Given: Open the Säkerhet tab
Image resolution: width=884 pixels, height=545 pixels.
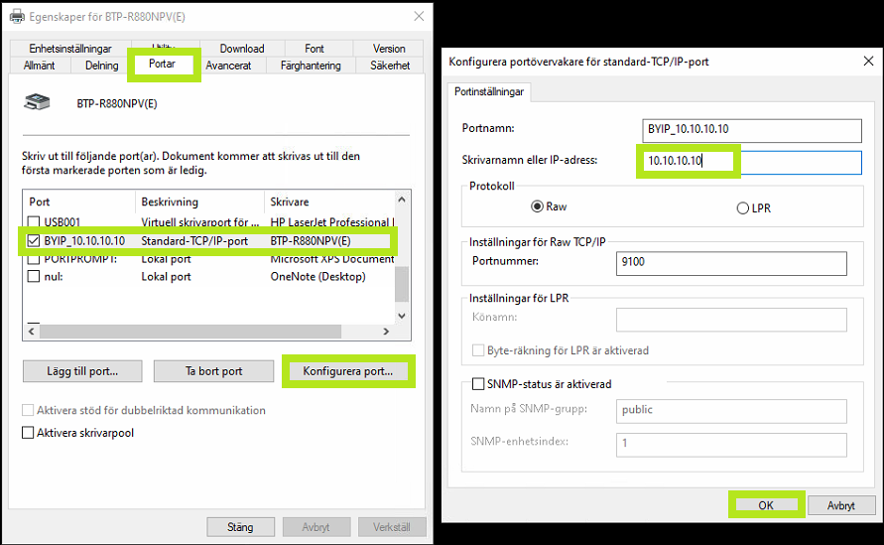Looking at the screenshot, I should tap(389, 66).
